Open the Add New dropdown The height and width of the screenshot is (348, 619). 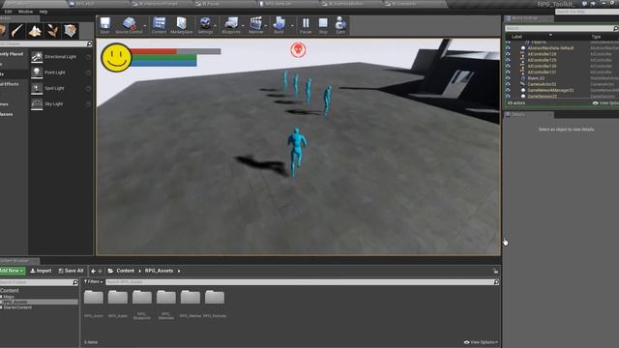click(12, 271)
